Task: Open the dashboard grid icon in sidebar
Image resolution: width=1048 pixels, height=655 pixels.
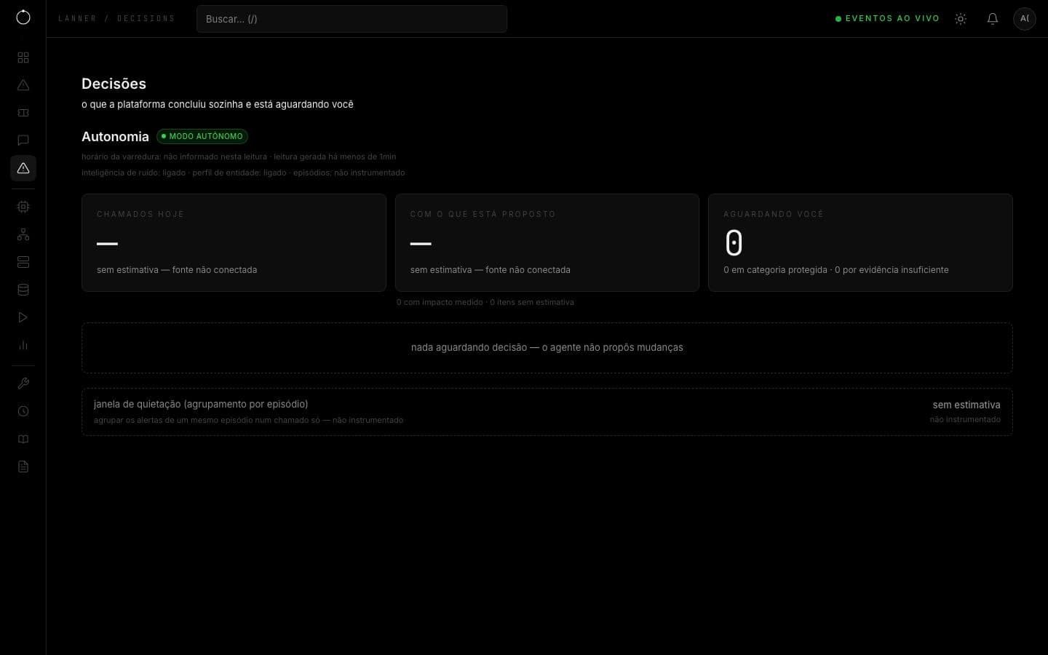Action: pyautogui.click(x=23, y=57)
